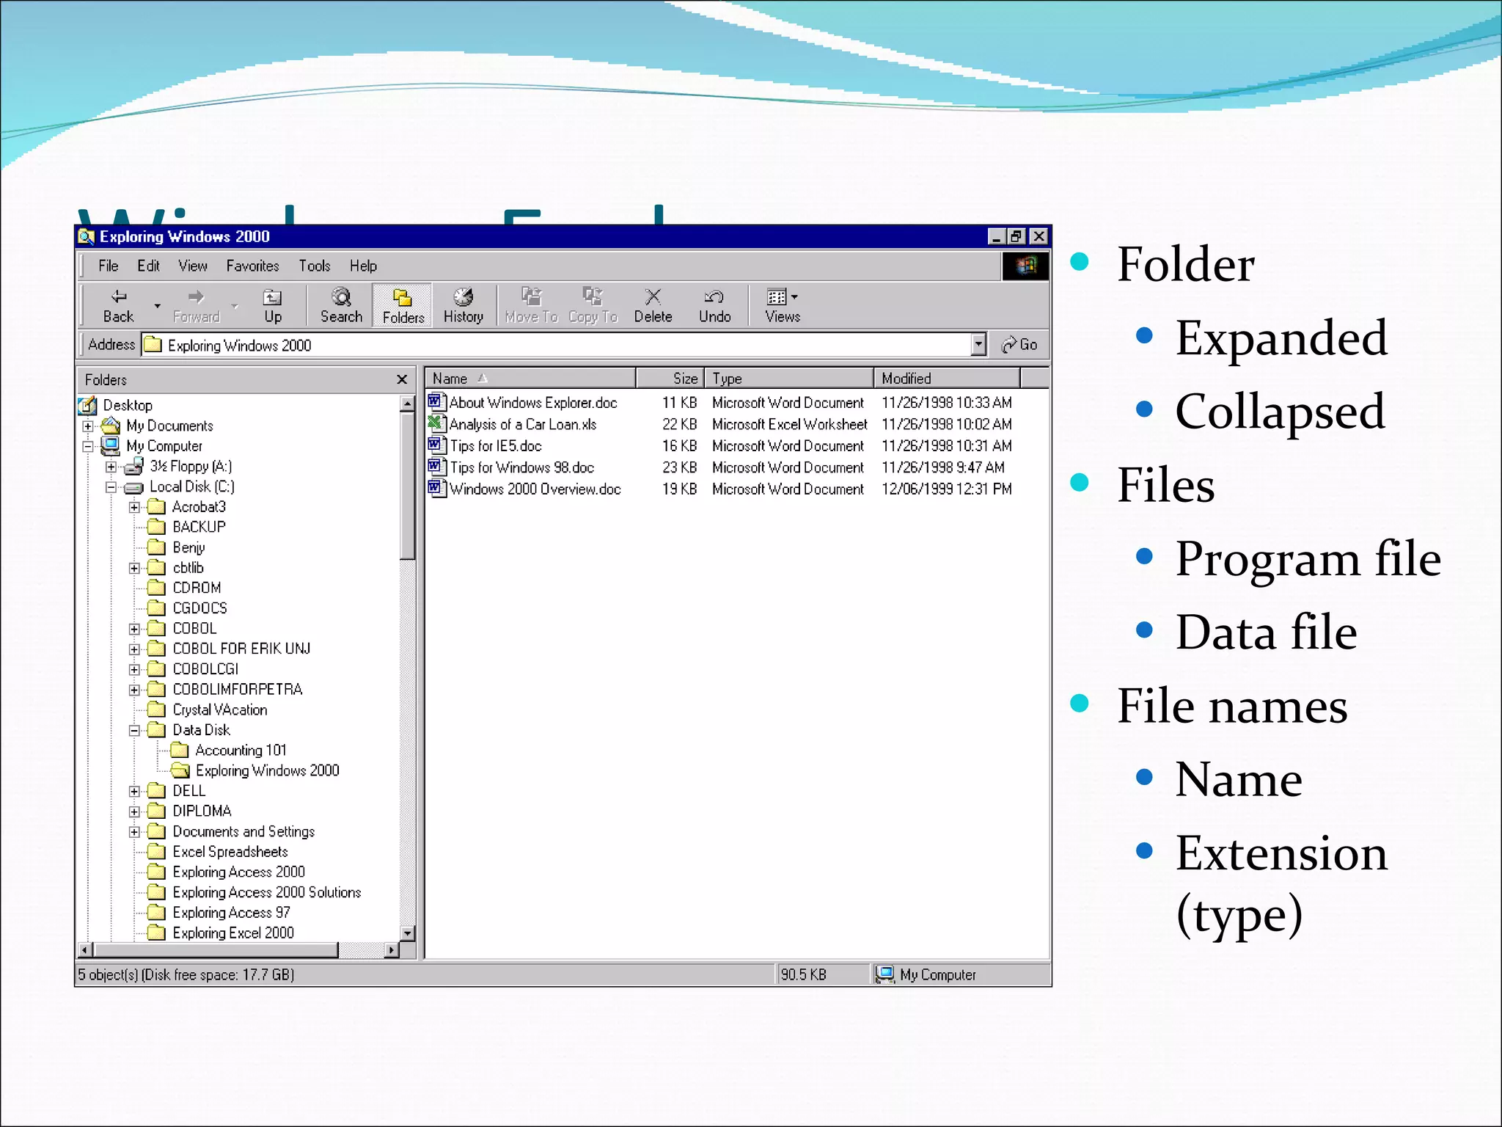Click the Go button
1502x1127 pixels.
pos(1019,344)
